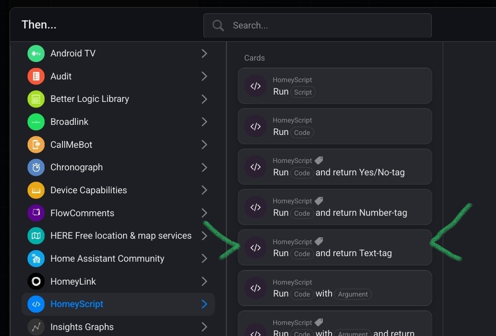Select the Run Code with Argument card
This screenshot has width=496, height=336.
tap(335, 288)
